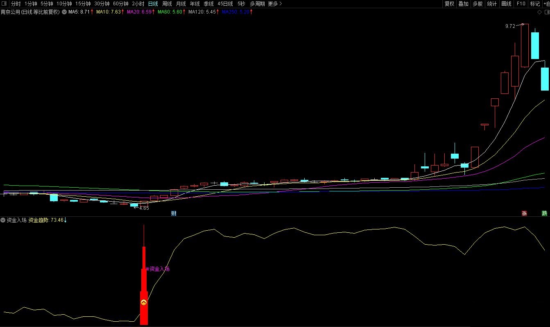This screenshot has width=550, height=327.
Task: Switch to 10分钟 period
Action: tap(64, 4)
